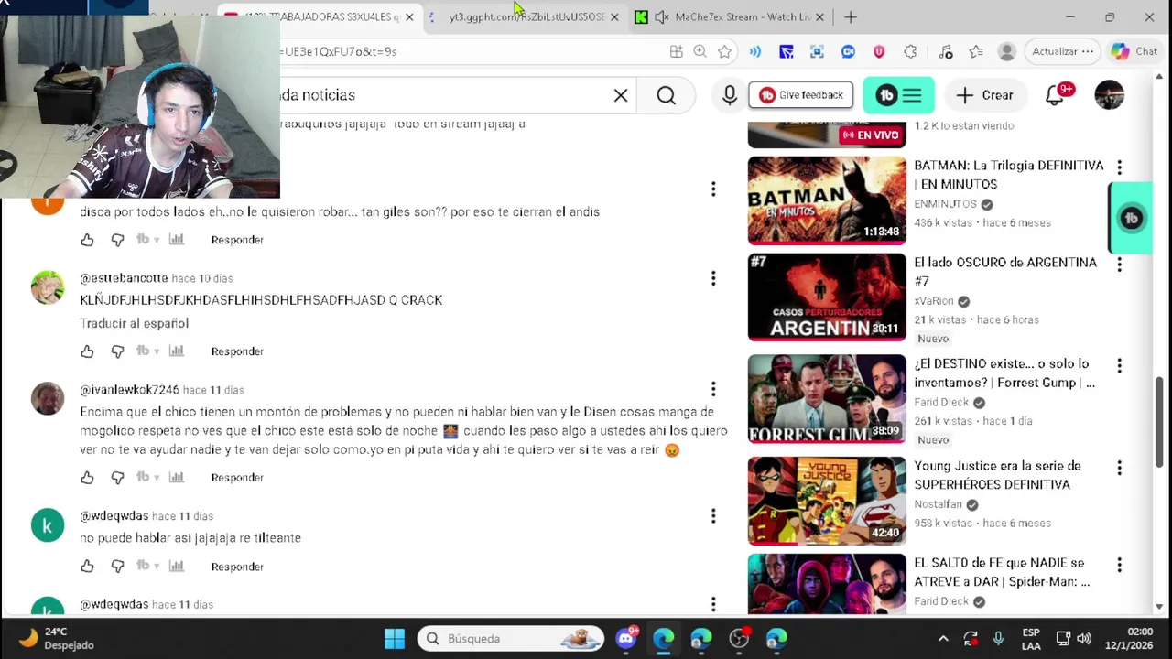Dislike the @ivanlewkok7246 comment
The width and height of the screenshot is (1172, 659).
coord(117,478)
